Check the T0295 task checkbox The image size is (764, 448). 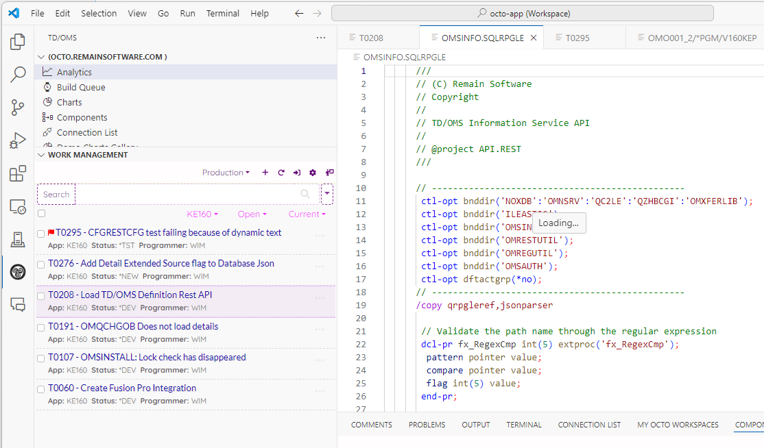click(42, 234)
